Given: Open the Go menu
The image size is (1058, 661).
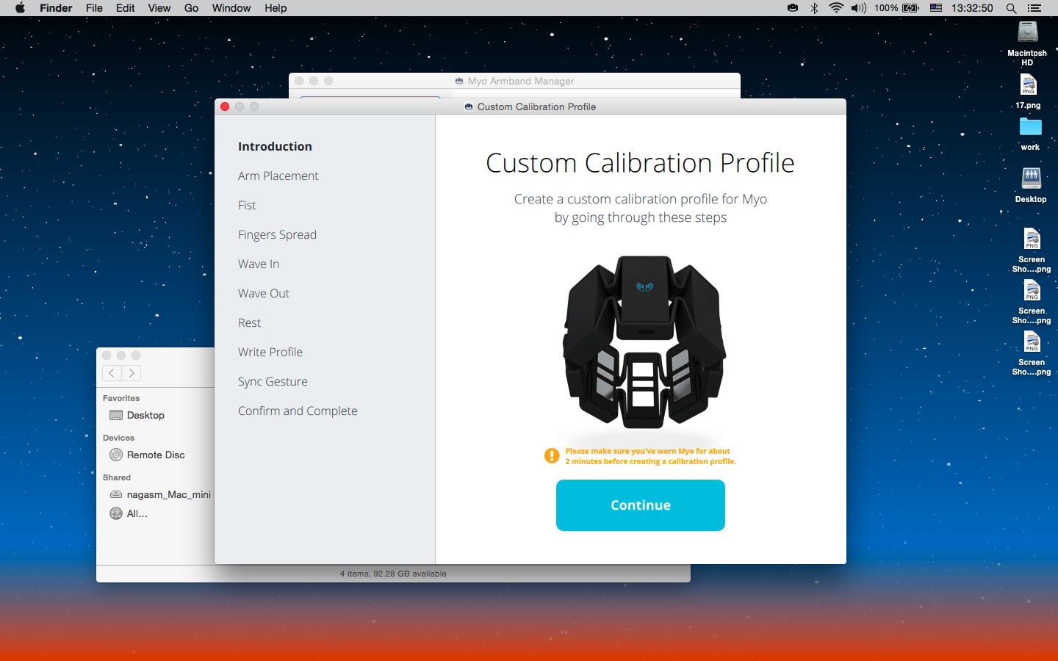Looking at the screenshot, I should 192,8.
